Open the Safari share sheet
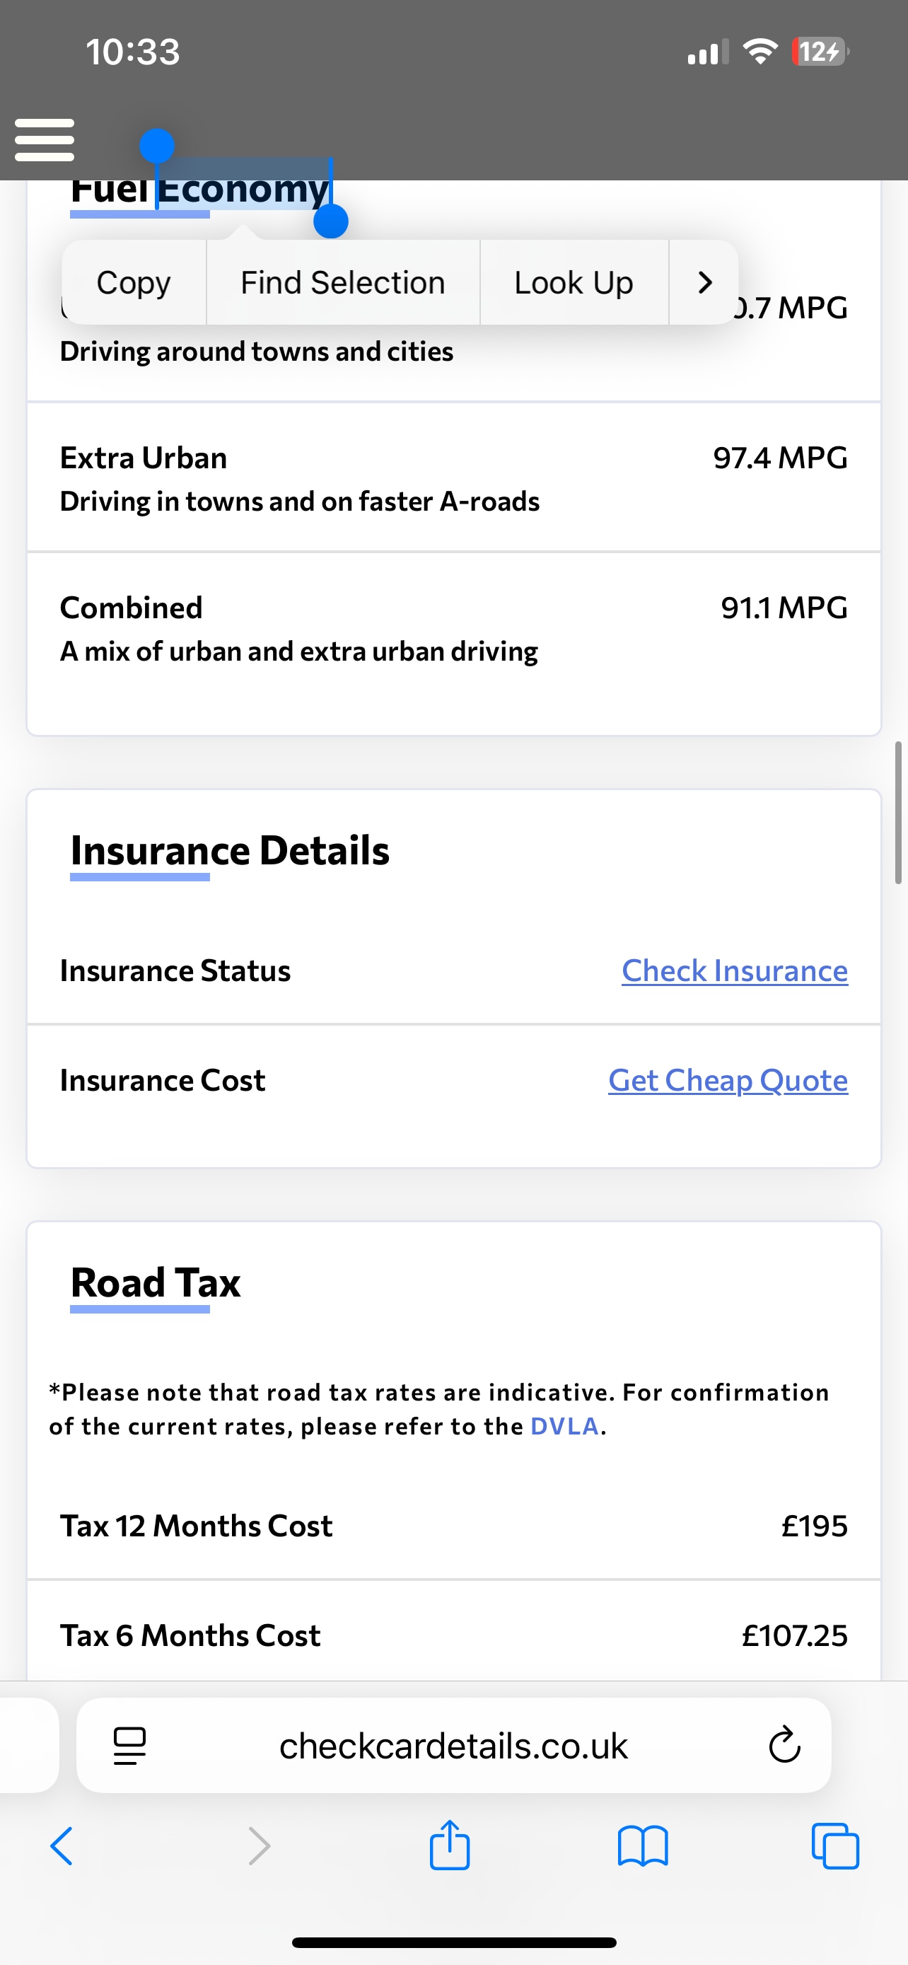 [450, 1845]
